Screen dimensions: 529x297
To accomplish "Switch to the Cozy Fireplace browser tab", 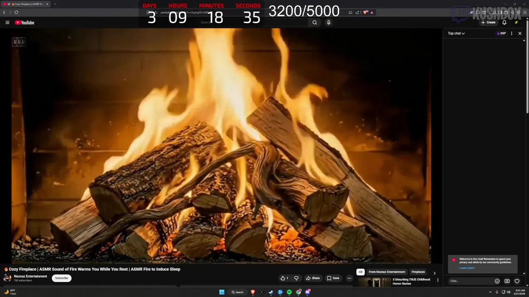I will point(26,4).
